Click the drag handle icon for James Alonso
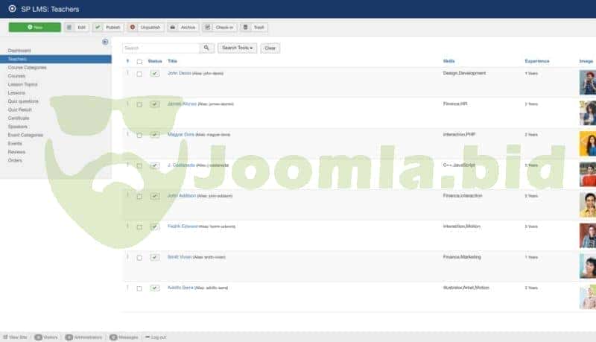The height and width of the screenshot is (342, 596). coord(127,104)
